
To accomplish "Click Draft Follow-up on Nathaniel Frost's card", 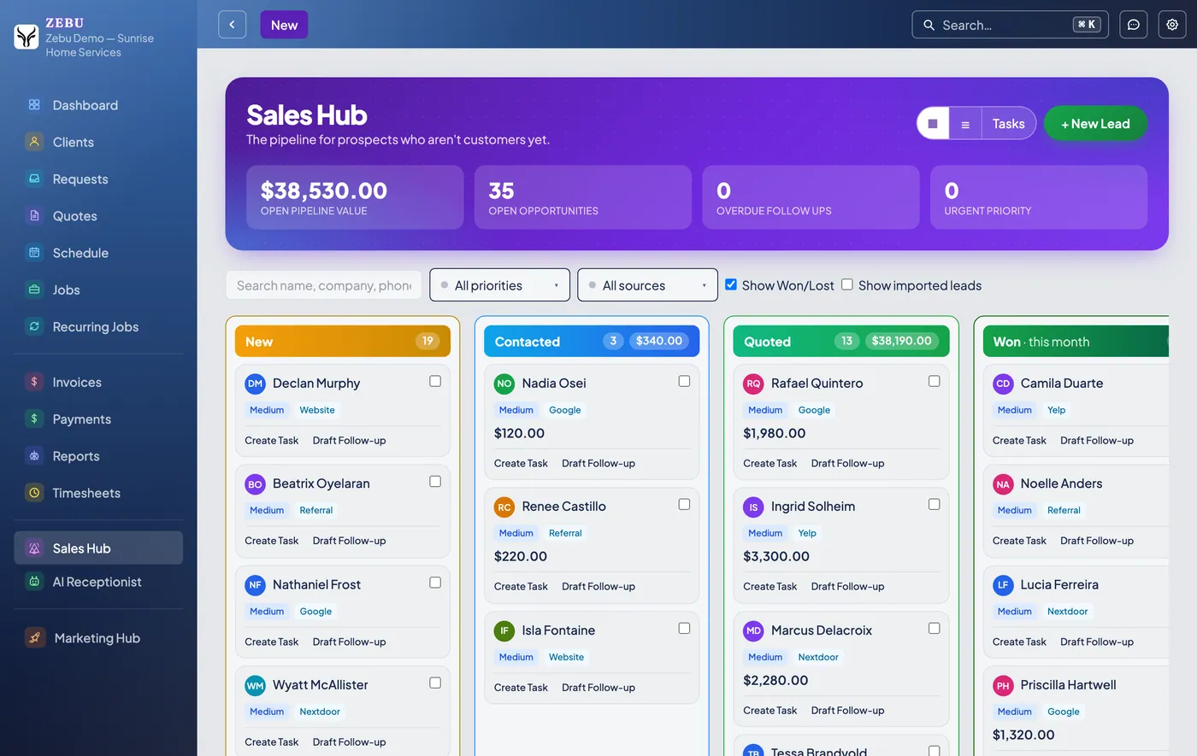I will click(349, 642).
